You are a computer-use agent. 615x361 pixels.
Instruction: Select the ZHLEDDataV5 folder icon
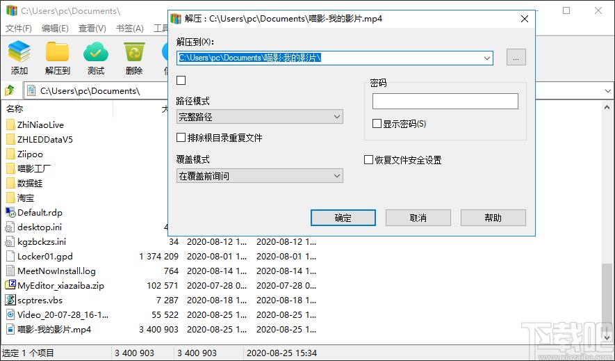tap(10, 140)
